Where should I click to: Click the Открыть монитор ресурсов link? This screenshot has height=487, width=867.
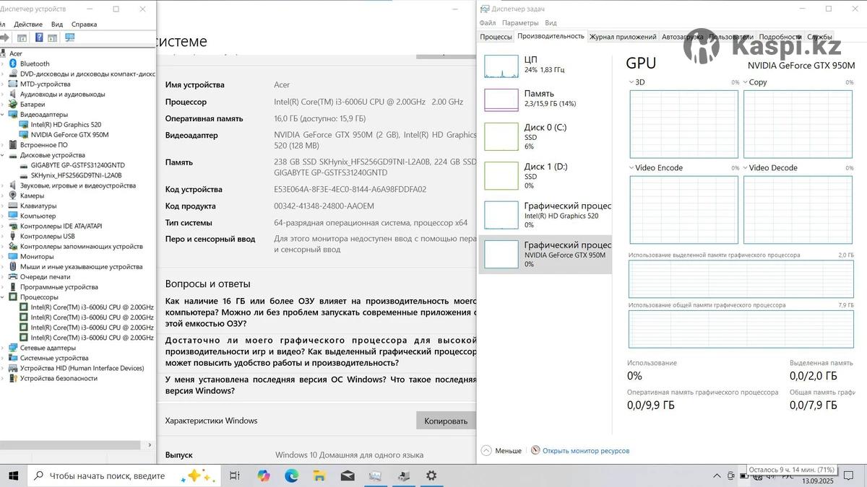pos(585,451)
